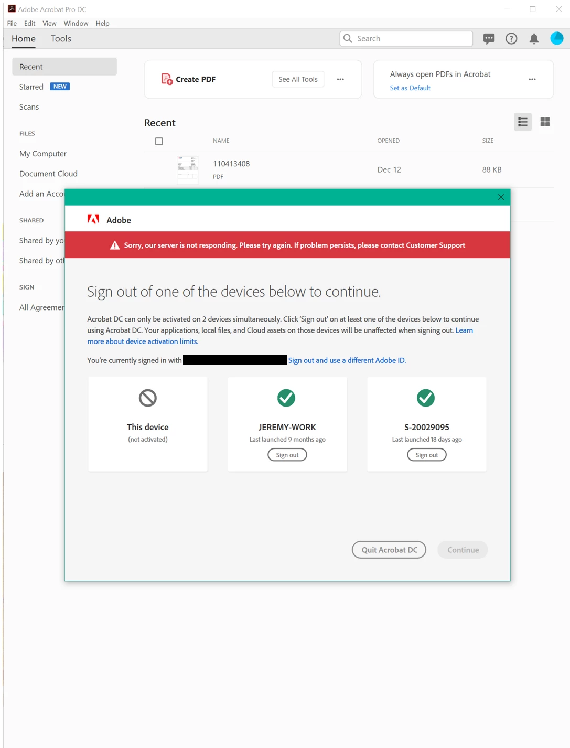Open Document Cloud files
The height and width of the screenshot is (748, 570).
coord(48,174)
